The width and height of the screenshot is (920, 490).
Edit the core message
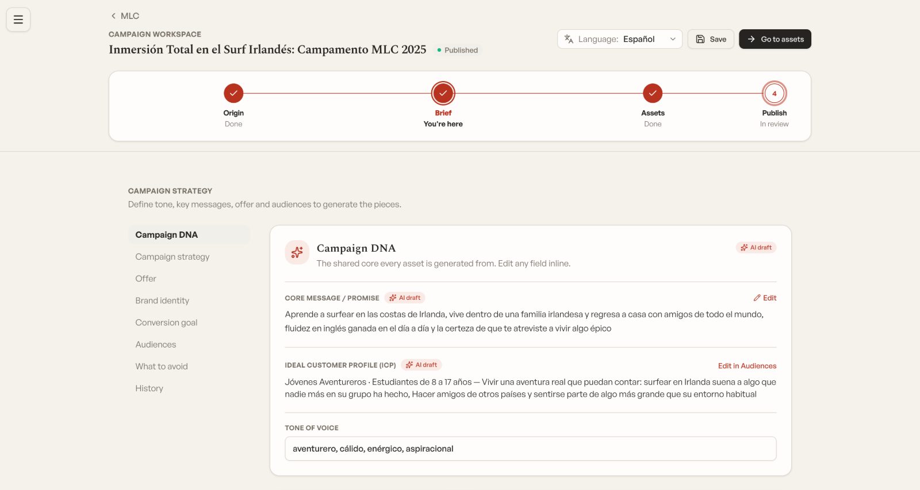[x=765, y=298]
